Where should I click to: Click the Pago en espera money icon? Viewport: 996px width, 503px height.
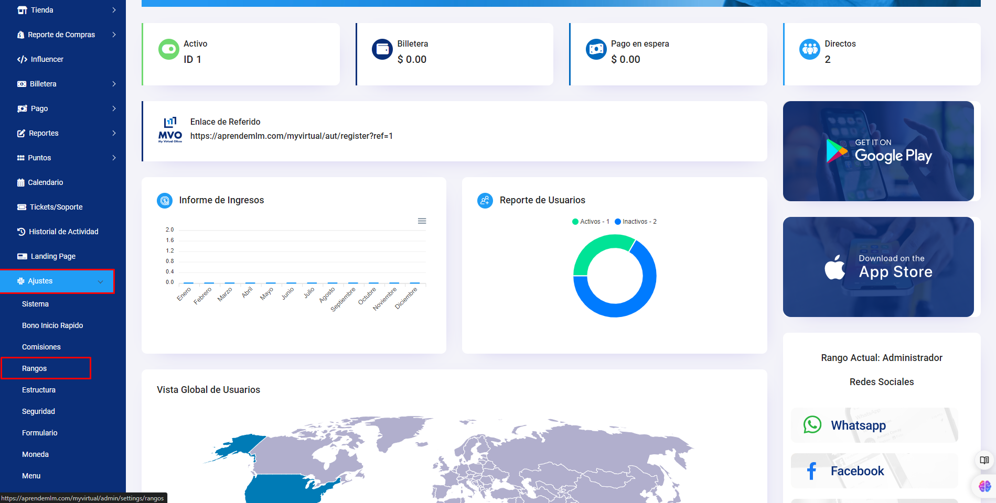pos(596,50)
